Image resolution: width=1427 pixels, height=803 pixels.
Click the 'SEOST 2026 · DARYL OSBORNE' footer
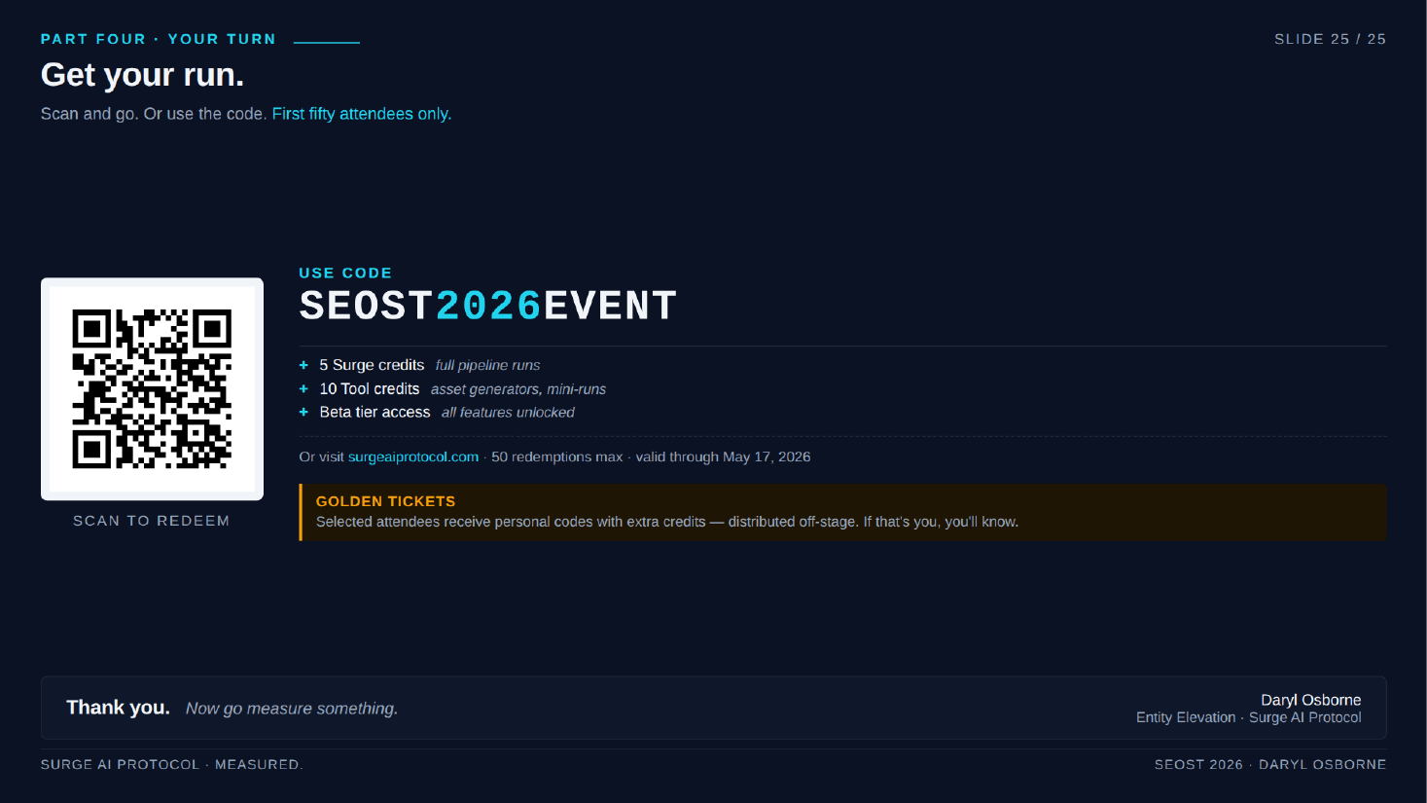click(1270, 764)
